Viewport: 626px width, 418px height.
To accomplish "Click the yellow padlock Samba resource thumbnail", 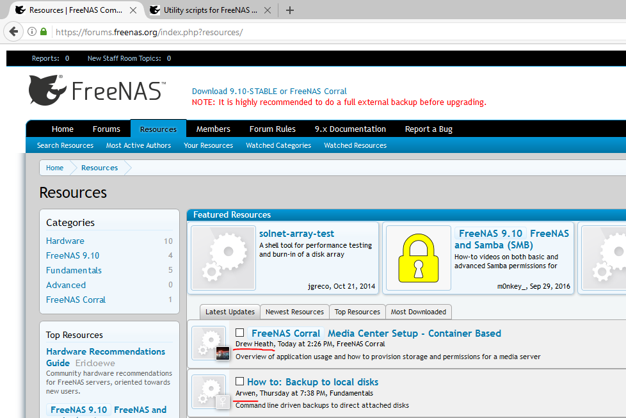I will coord(418,259).
